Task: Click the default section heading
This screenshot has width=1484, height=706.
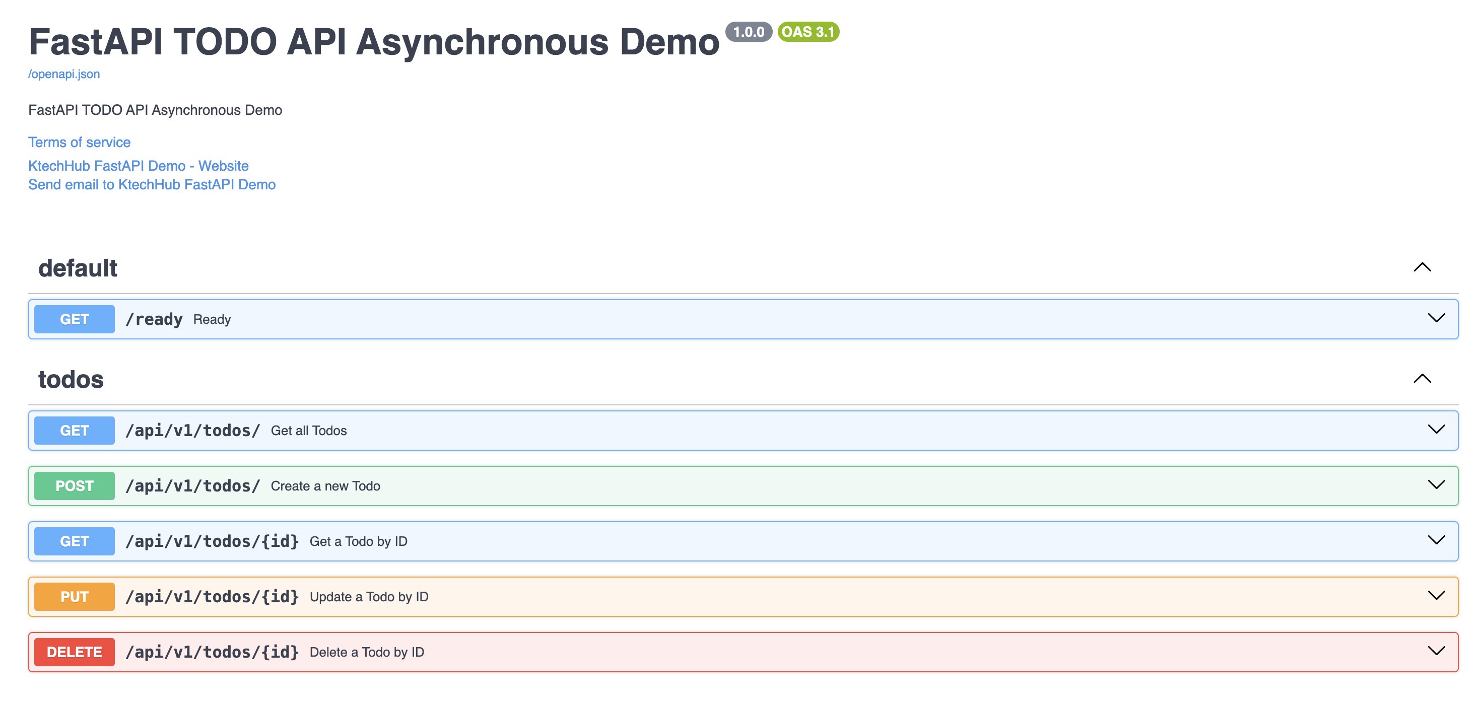Action: tap(78, 268)
